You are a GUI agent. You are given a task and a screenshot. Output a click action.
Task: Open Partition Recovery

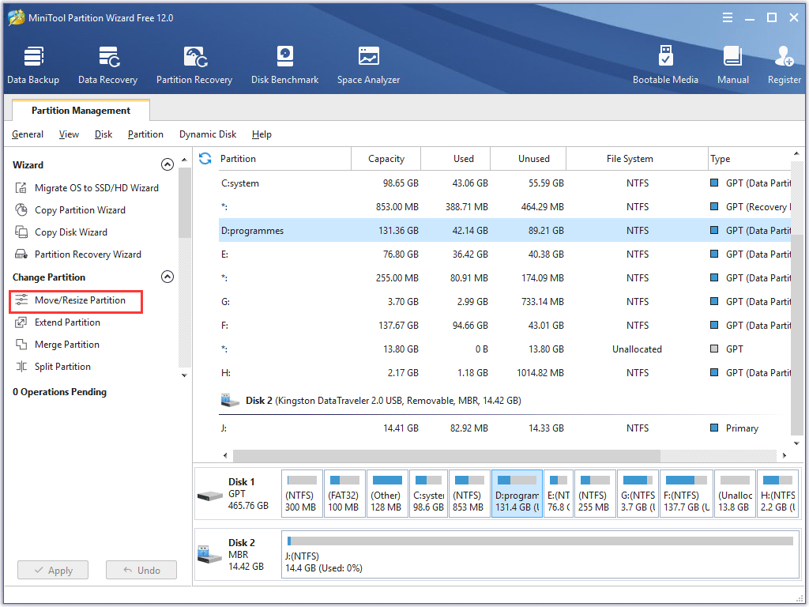tap(194, 63)
